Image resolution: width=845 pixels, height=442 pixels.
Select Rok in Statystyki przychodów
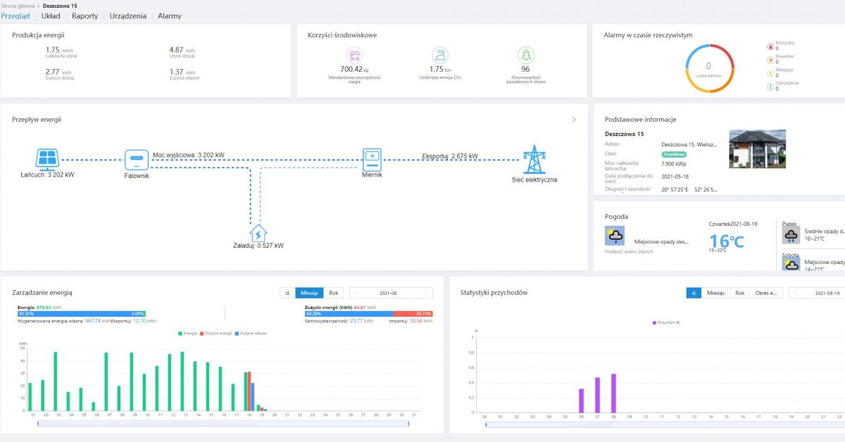(739, 293)
